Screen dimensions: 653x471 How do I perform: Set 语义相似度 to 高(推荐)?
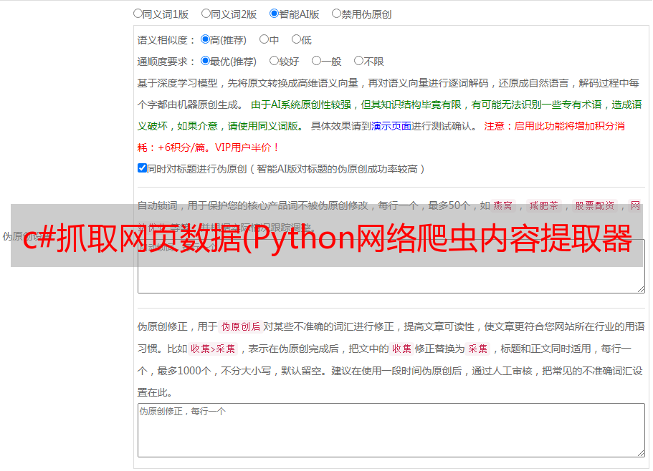(x=205, y=39)
